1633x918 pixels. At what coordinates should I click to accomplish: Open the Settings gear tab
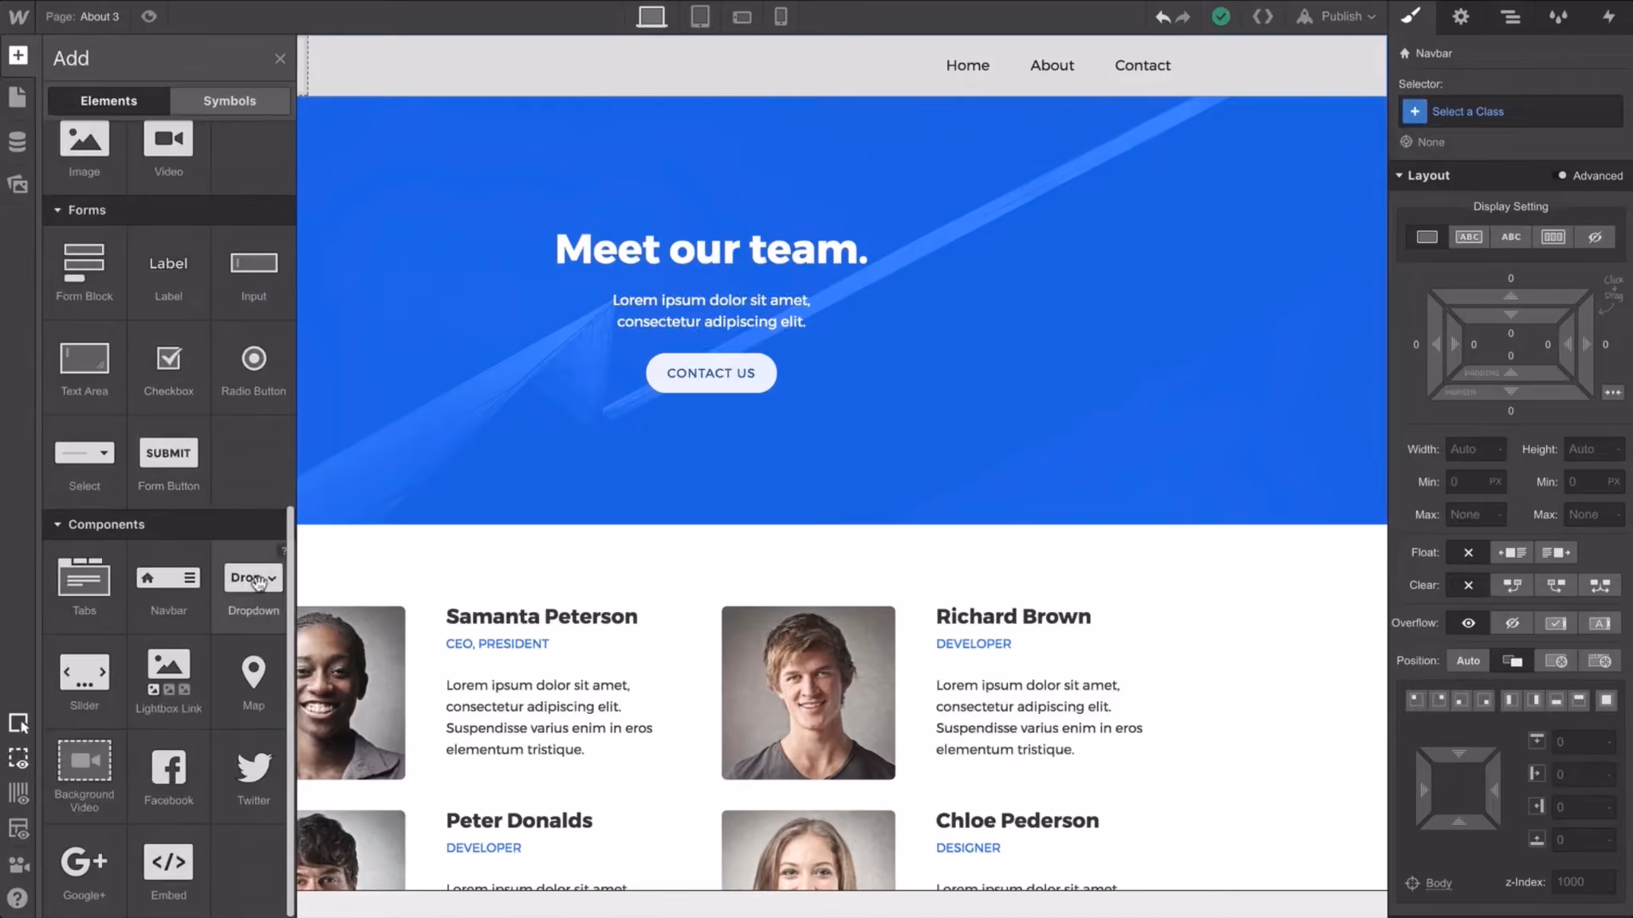tap(1461, 16)
